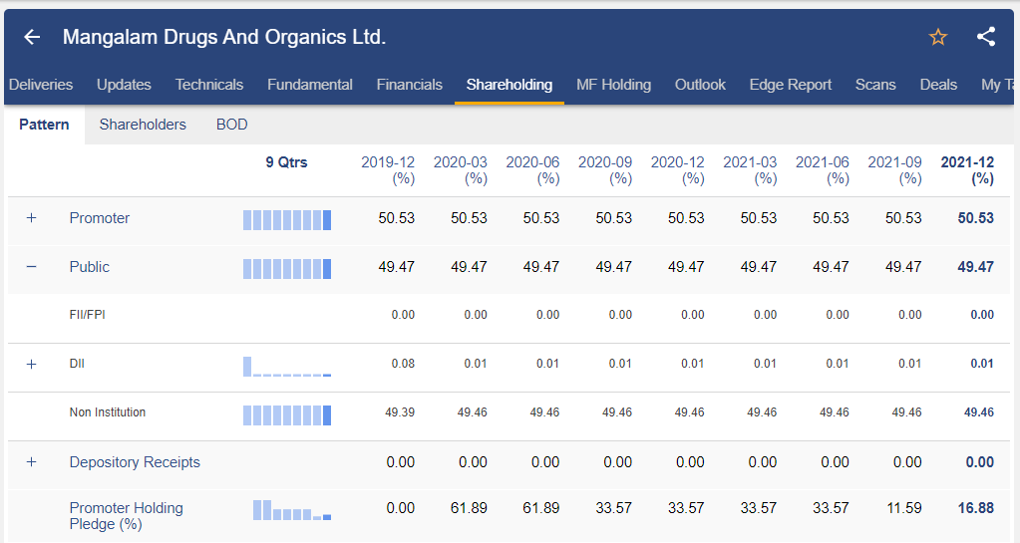Open the Deals tab
This screenshot has width=1020, height=543.
pos(938,85)
